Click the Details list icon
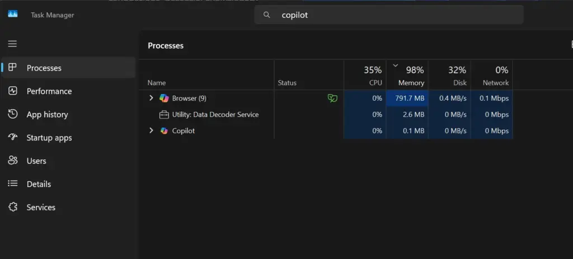Image resolution: width=573 pixels, height=259 pixels. click(x=13, y=183)
